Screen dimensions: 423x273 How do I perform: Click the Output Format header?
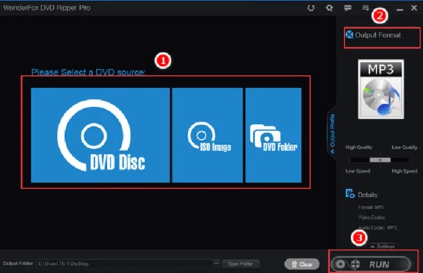point(378,35)
